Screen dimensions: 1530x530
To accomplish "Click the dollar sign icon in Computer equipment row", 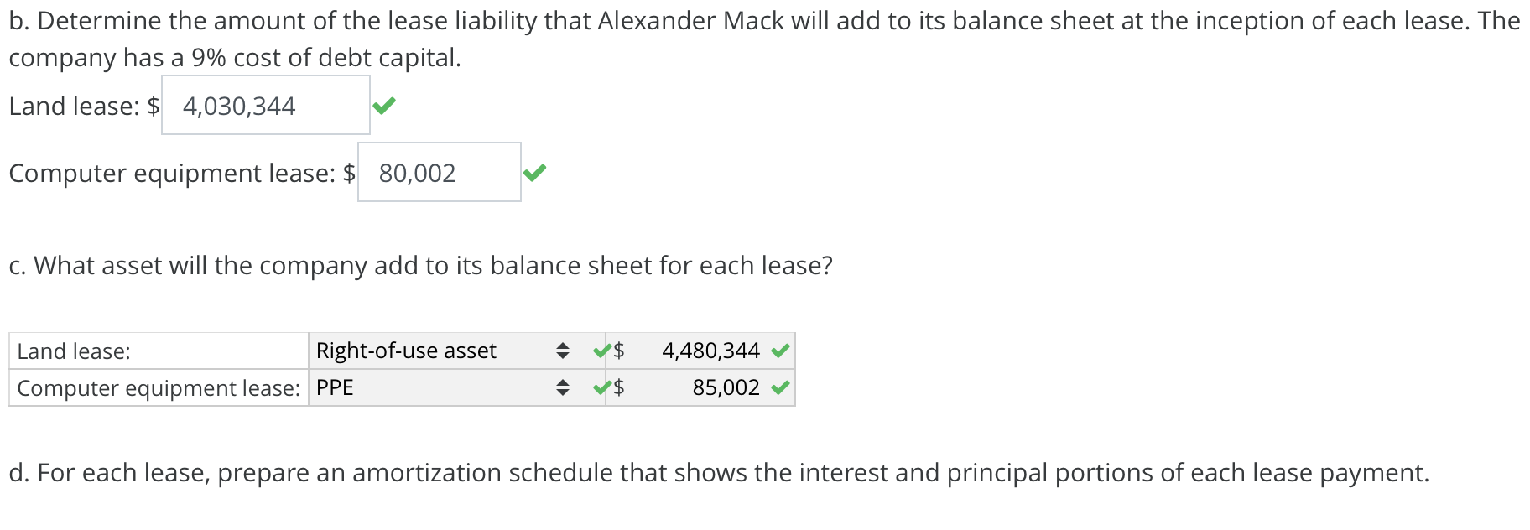I will pyautogui.click(x=618, y=387).
